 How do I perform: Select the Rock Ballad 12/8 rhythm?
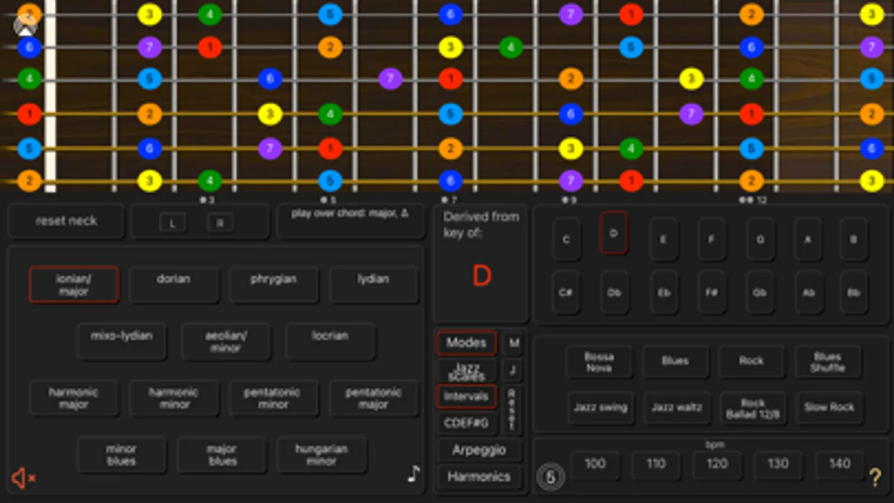[x=753, y=409]
